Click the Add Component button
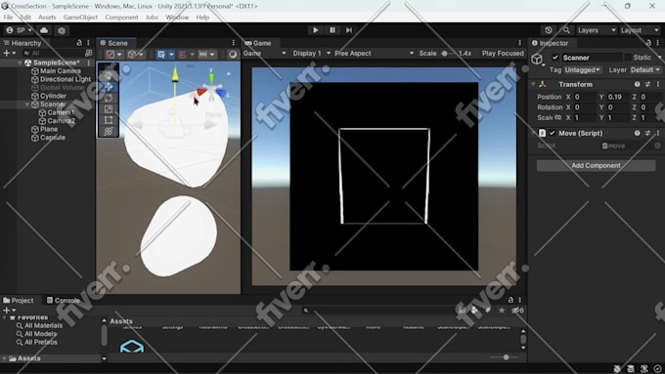This screenshot has width=665, height=374. (x=596, y=166)
